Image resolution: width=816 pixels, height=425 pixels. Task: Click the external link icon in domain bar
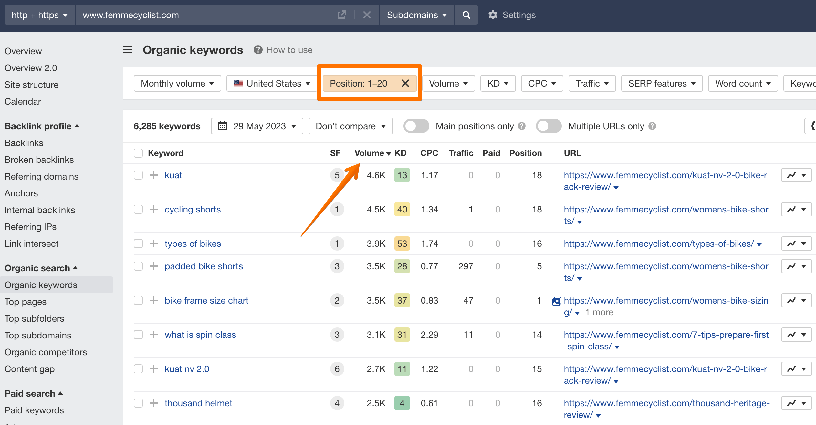point(342,15)
